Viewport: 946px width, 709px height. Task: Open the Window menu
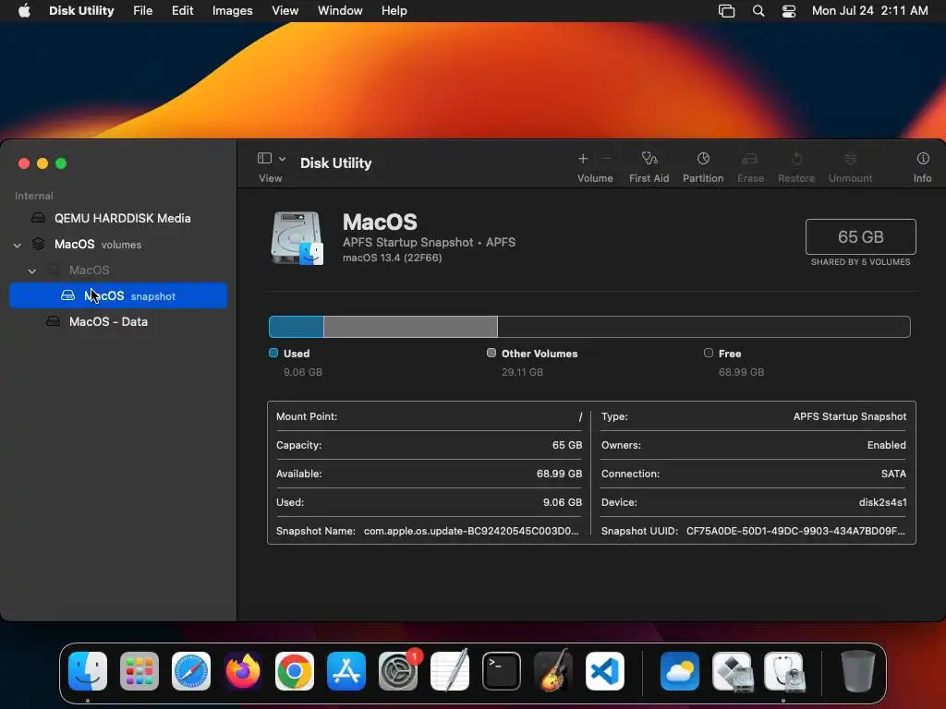click(x=340, y=11)
